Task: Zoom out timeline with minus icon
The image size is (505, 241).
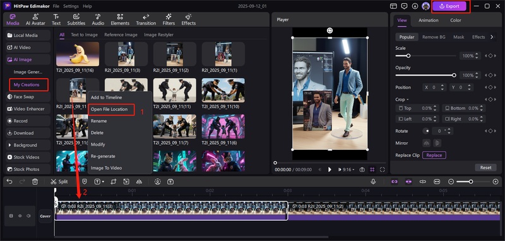Action: click(451, 182)
